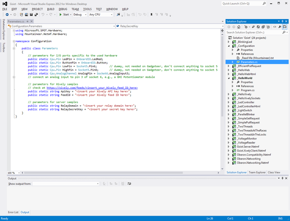Open the TOOLS menu
Image resolution: width=290 pixels, height=221 pixels.
click(87, 9)
